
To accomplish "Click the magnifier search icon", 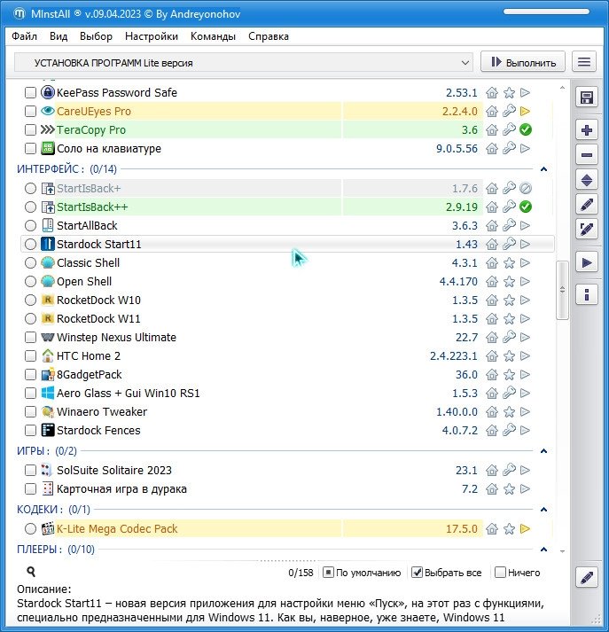I will pyautogui.click(x=31, y=572).
